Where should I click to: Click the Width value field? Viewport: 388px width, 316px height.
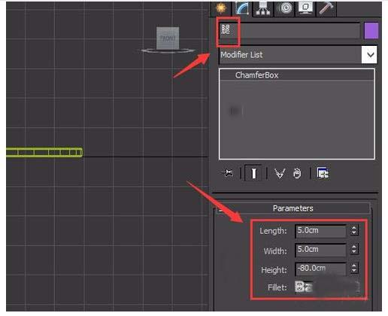coord(320,250)
